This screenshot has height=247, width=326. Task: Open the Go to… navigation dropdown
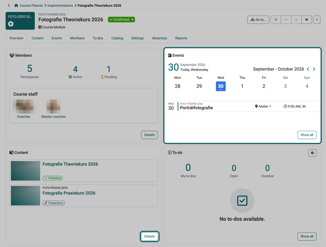click(258, 20)
